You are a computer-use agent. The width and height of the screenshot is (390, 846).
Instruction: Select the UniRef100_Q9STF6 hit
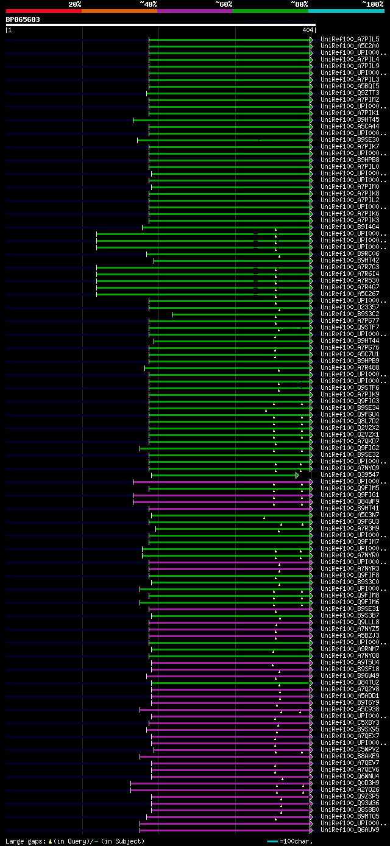pyautogui.click(x=350, y=387)
